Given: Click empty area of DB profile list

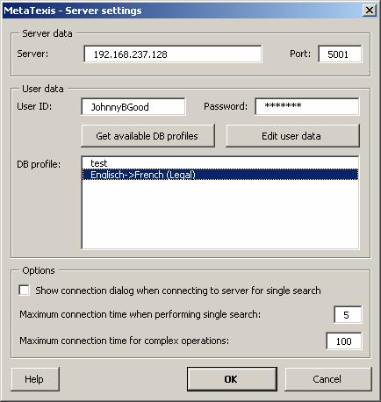Looking at the screenshot, I should click(x=220, y=213).
